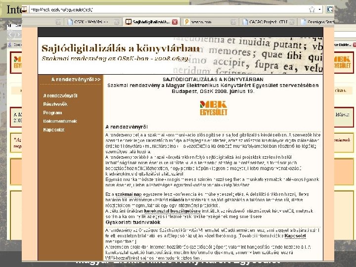
Task: Click the Google search engine icon
Action: (x=329, y=9)
